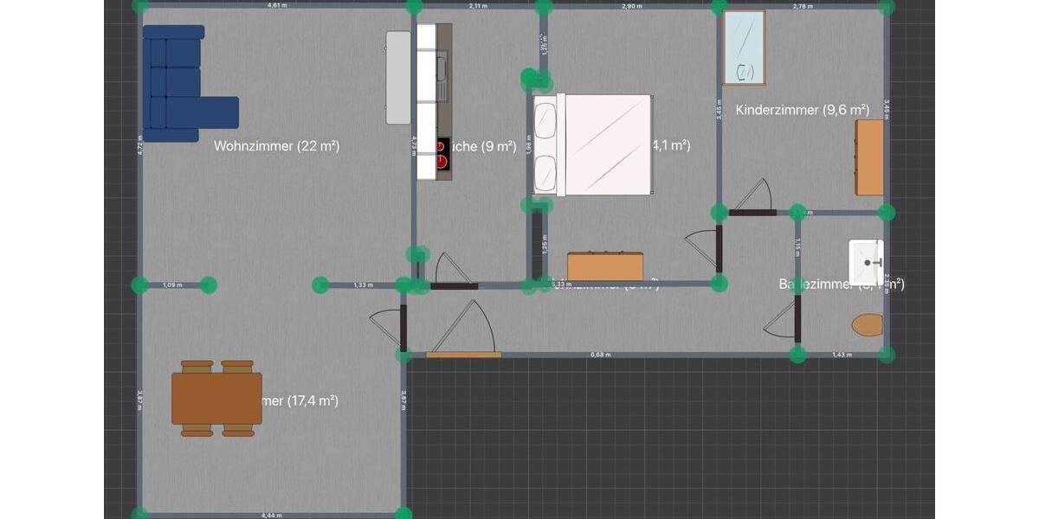
Task: Click the 4,61 m top wall measurement
Action: tap(277, 5)
